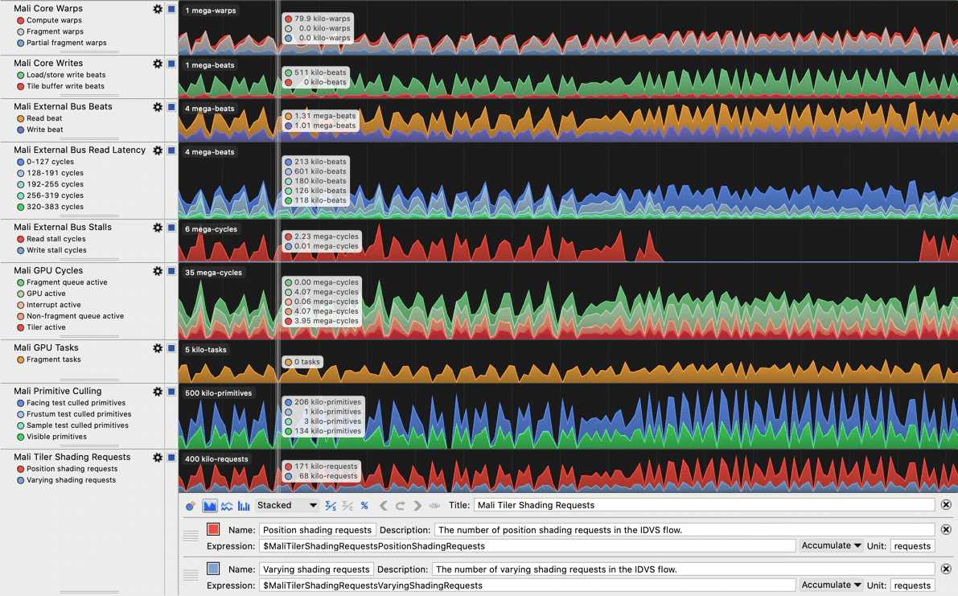Screen dimensions: 958x596
Task: Click the percentage scaling icon
Action: point(364,505)
